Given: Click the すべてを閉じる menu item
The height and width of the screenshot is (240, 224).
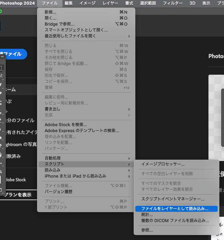Looking at the screenshot, I should (86, 51).
